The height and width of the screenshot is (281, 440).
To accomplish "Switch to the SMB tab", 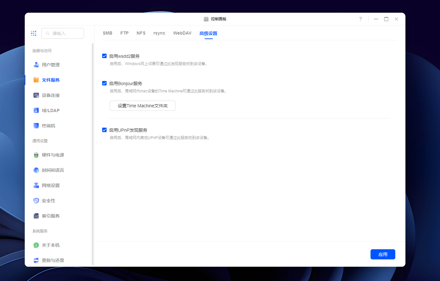I will tap(108, 33).
